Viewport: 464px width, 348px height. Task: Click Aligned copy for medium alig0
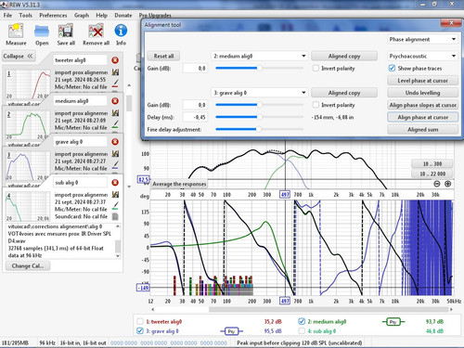344,56
